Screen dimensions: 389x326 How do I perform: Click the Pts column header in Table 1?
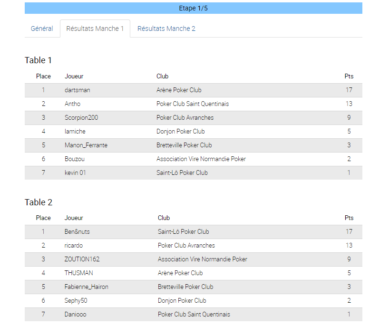[x=349, y=77]
